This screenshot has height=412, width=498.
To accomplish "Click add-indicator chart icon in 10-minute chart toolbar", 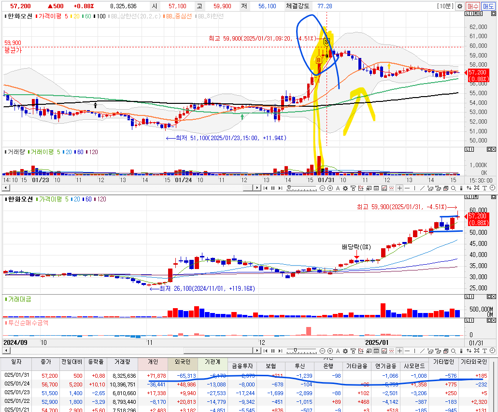I will (x=361, y=188).
